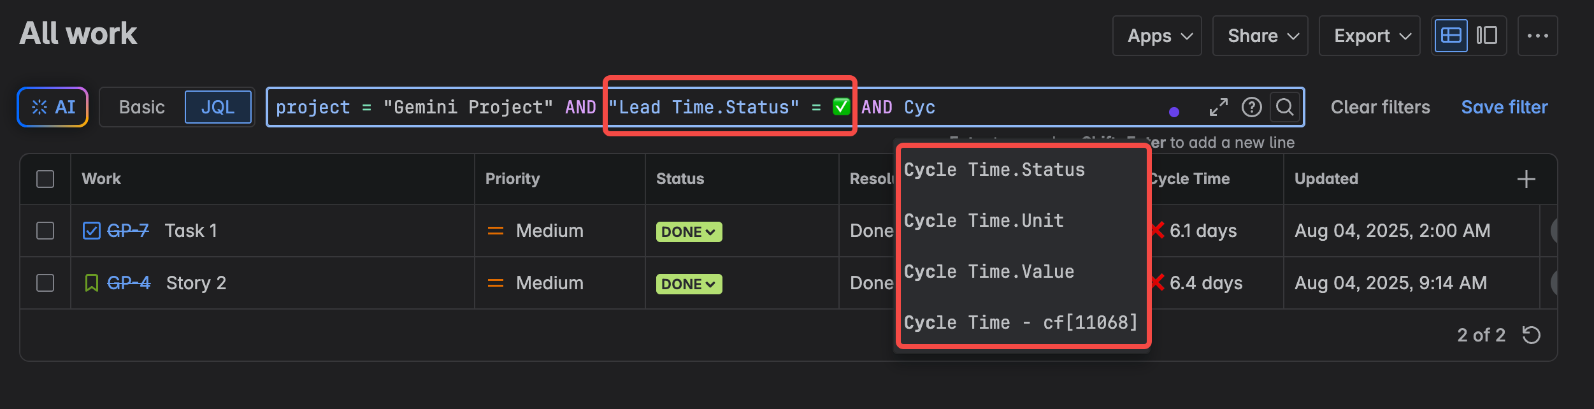
Task: Check the select-all checkbox in the table header
Action: 45,179
